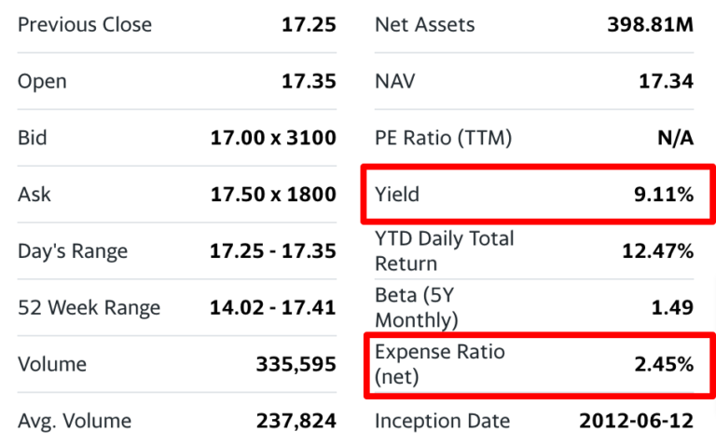Select the Open price value 17.35
716x445 pixels.
[308, 81]
